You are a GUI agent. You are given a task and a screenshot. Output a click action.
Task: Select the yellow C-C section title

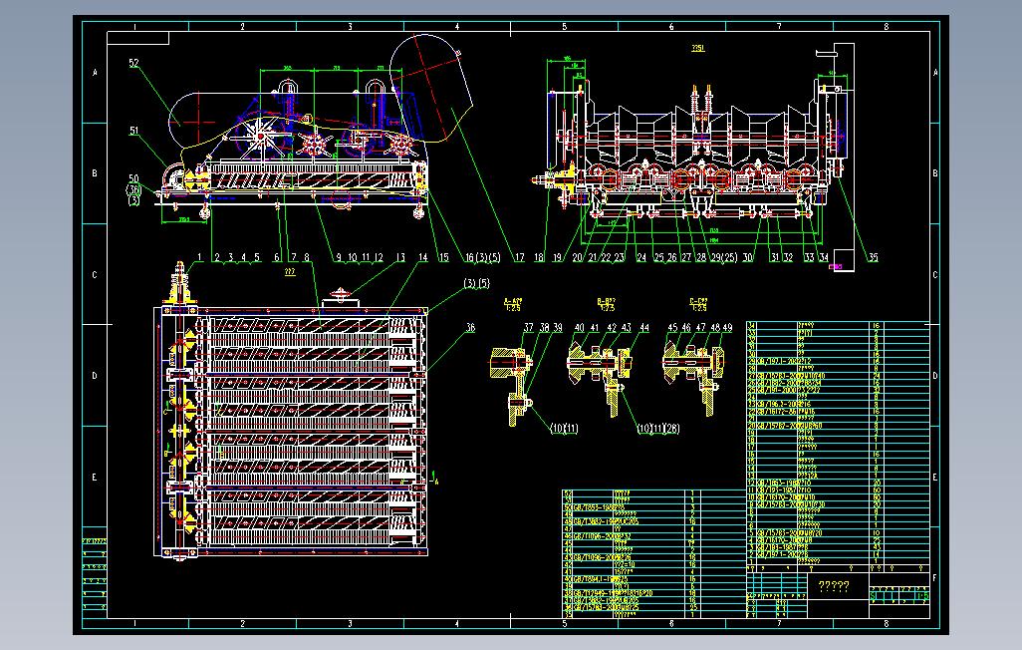click(x=698, y=304)
